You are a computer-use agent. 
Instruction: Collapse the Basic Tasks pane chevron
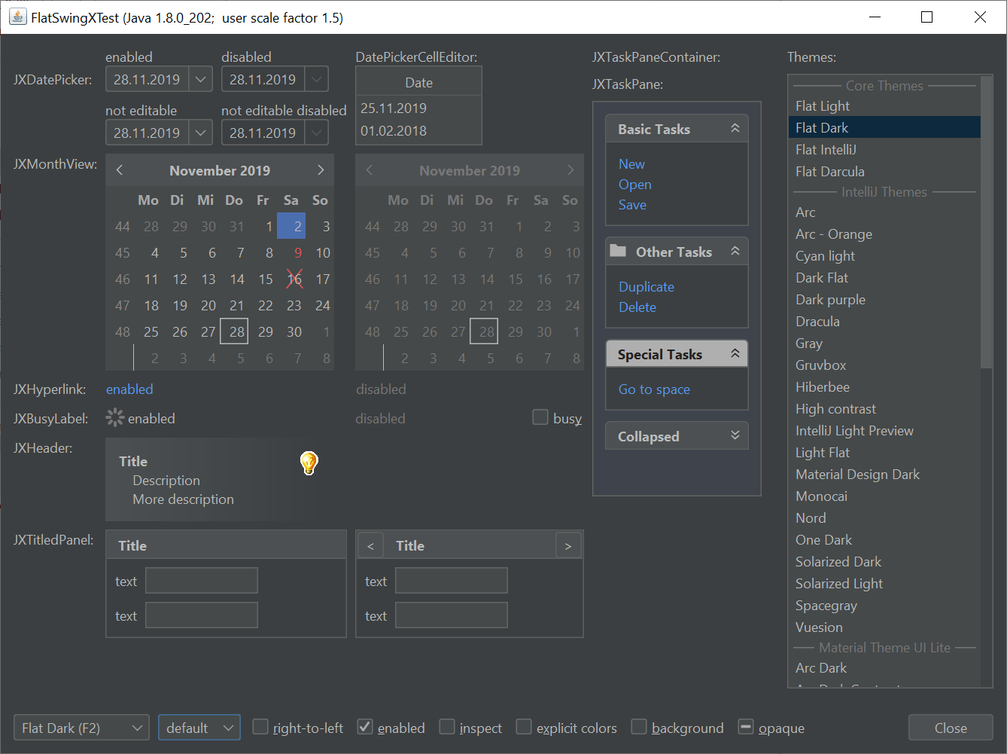(735, 129)
